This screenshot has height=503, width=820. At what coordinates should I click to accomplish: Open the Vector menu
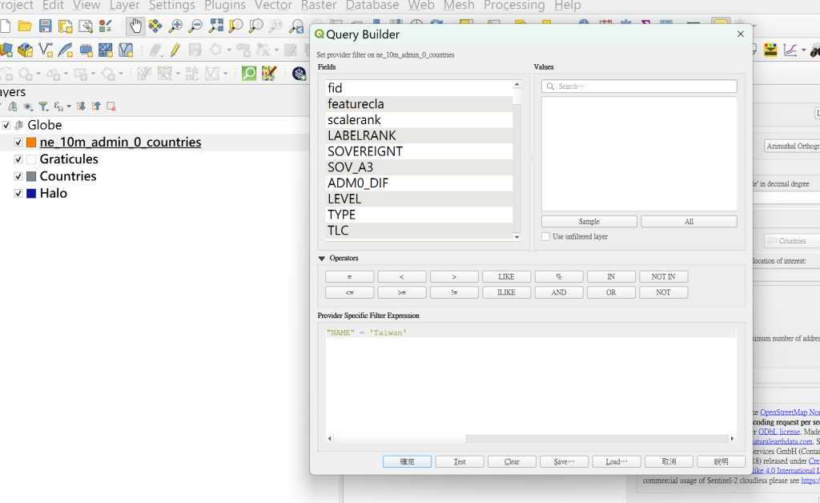coord(273,6)
